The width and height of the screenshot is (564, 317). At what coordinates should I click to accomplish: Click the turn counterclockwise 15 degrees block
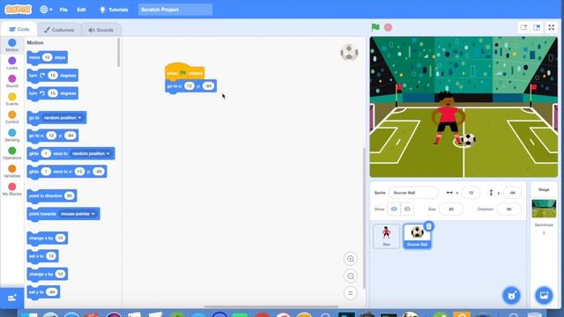coord(53,93)
